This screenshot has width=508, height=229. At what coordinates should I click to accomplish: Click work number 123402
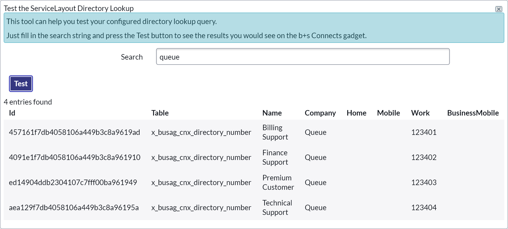[x=424, y=157]
